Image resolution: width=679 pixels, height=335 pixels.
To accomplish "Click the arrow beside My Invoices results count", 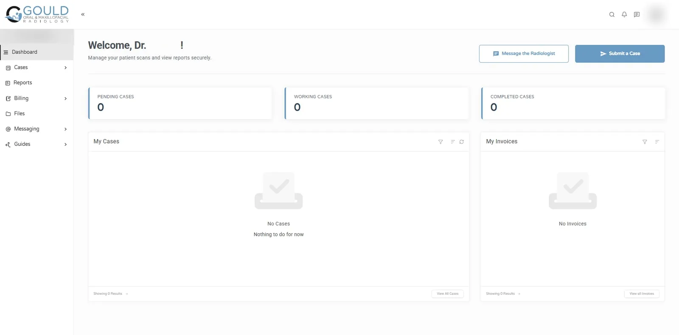I will click(519, 294).
